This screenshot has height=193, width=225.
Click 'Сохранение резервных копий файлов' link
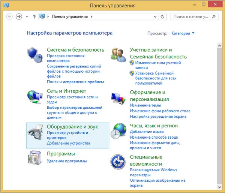[74, 71]
